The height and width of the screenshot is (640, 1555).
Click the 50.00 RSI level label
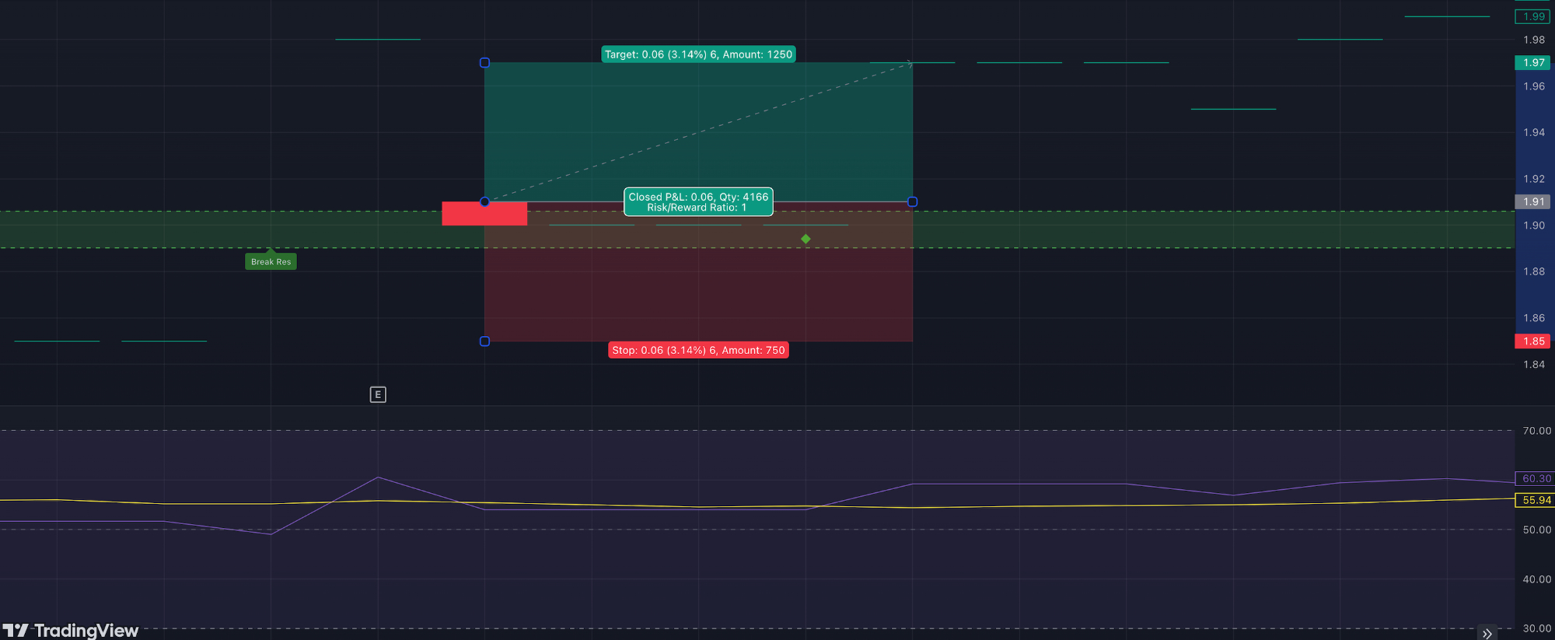(x=1536, y=530)
